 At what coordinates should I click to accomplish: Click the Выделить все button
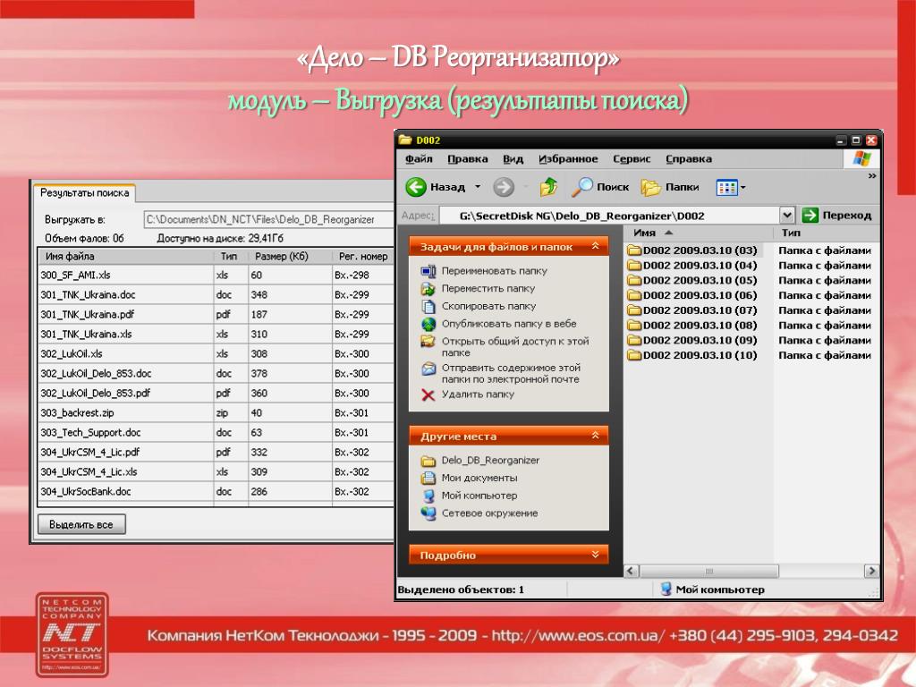81,524
